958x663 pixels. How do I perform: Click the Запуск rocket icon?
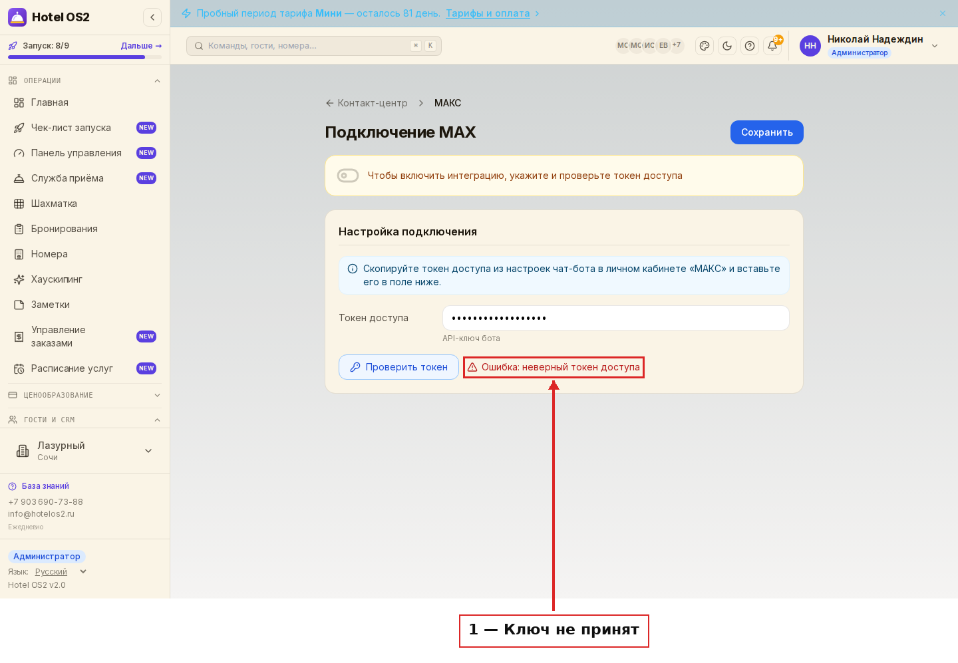13,46
